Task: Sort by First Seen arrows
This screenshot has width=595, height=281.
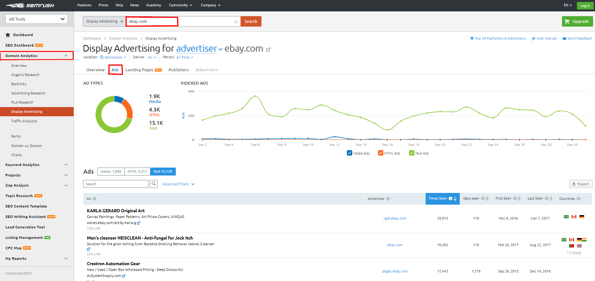Action: [519, 199]
